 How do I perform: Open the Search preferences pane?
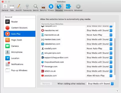(36, 8)
